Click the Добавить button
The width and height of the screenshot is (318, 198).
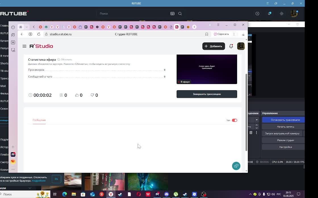(x=214, y=46)
